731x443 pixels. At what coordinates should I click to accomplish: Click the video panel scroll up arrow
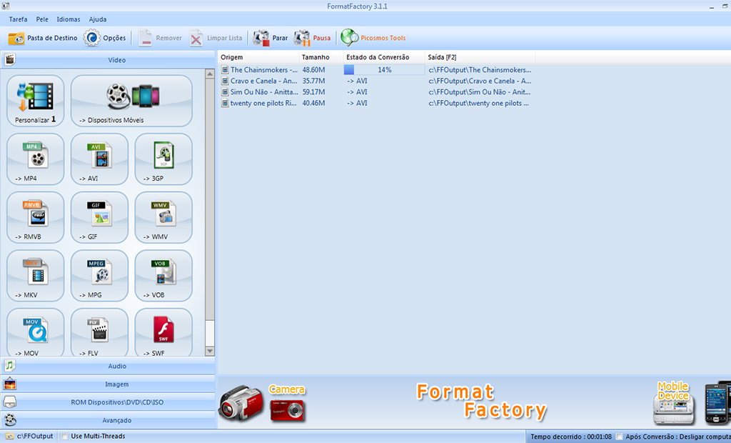(210, 74)
